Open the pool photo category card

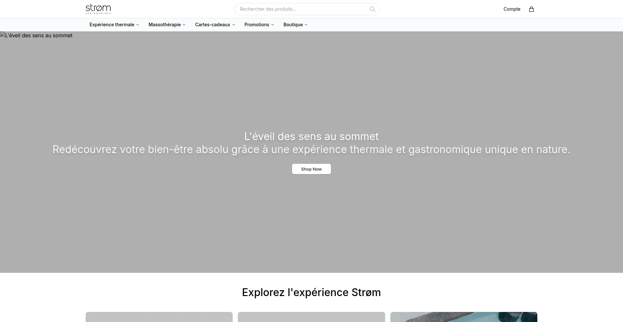[x=464, y=317]
